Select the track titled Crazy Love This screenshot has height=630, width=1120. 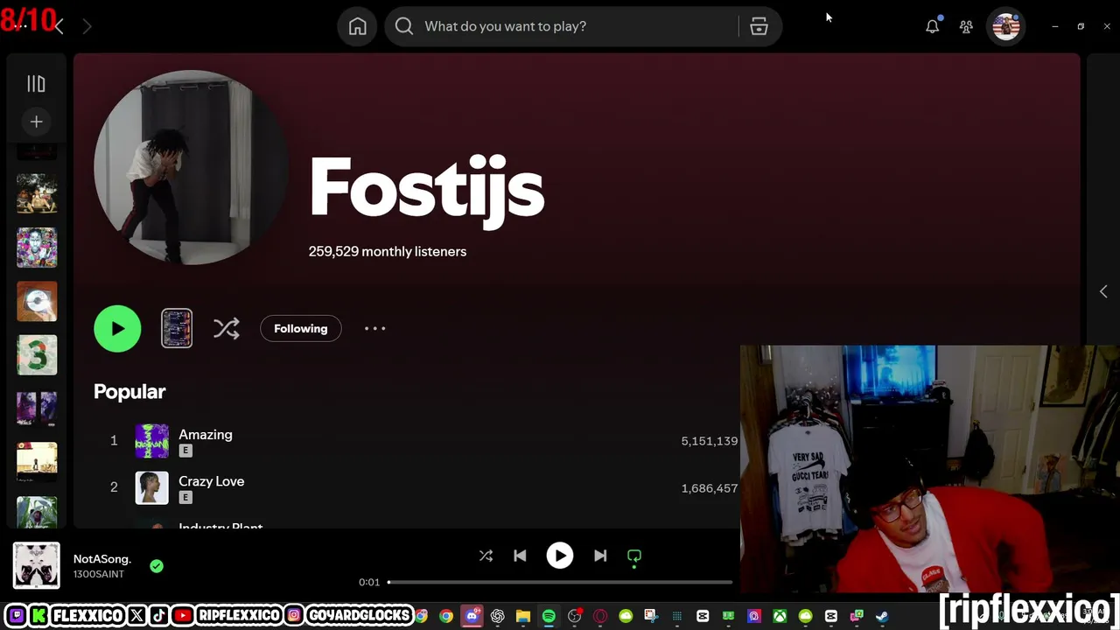(x=212, y=481)
